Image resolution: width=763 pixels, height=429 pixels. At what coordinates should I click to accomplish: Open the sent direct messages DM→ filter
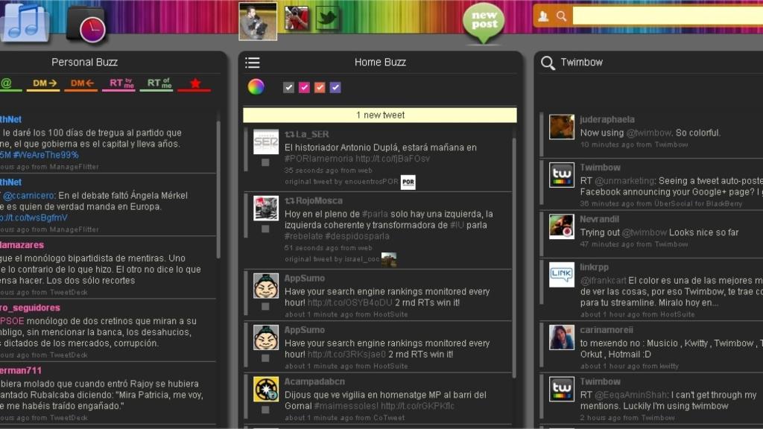(44, 83)
